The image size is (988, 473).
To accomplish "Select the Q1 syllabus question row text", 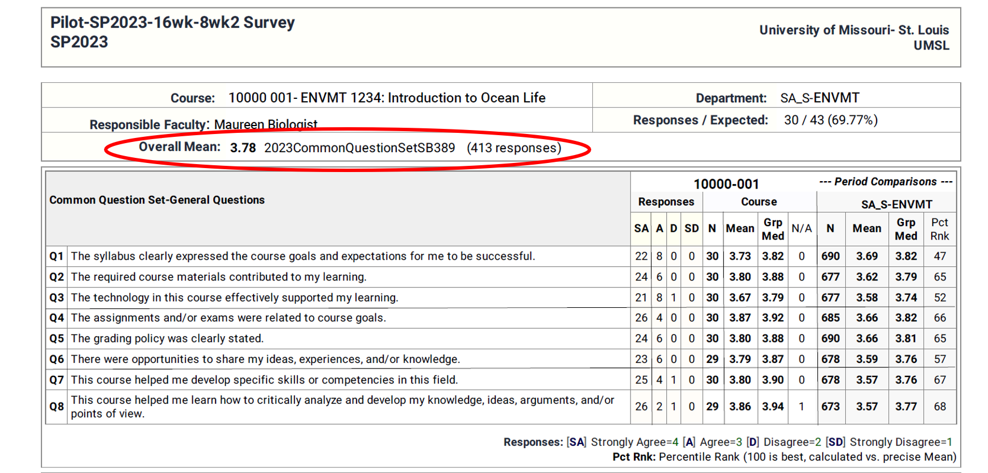I will point(302,256).
